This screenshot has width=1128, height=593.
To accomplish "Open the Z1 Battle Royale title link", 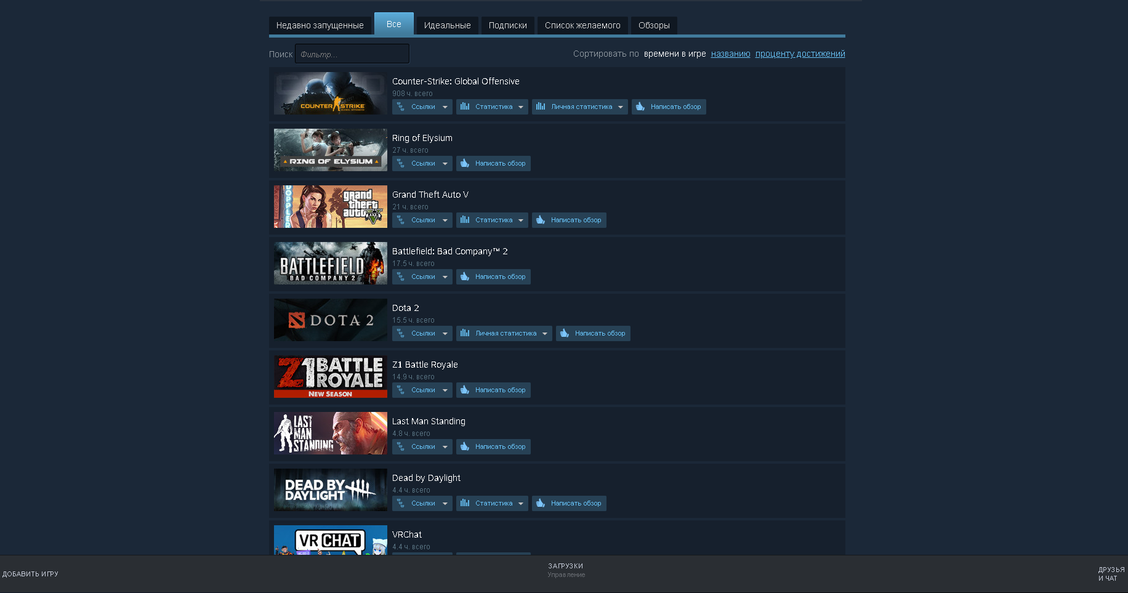I will click(425, 365).
